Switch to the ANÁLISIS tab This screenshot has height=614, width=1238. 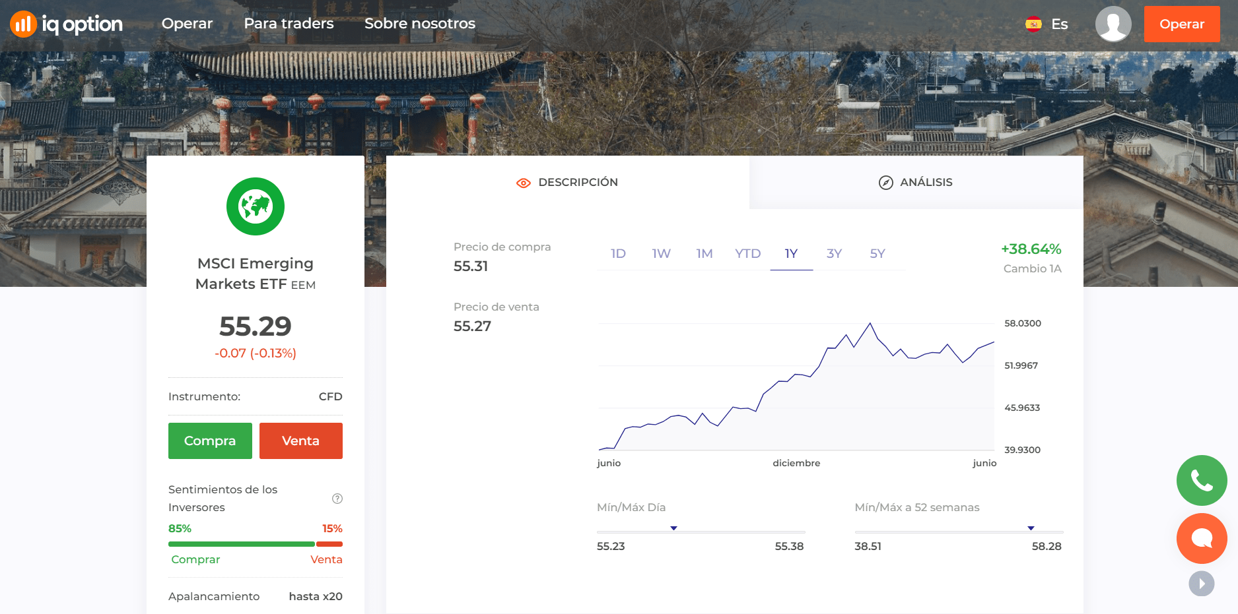(x=916, y=182)
